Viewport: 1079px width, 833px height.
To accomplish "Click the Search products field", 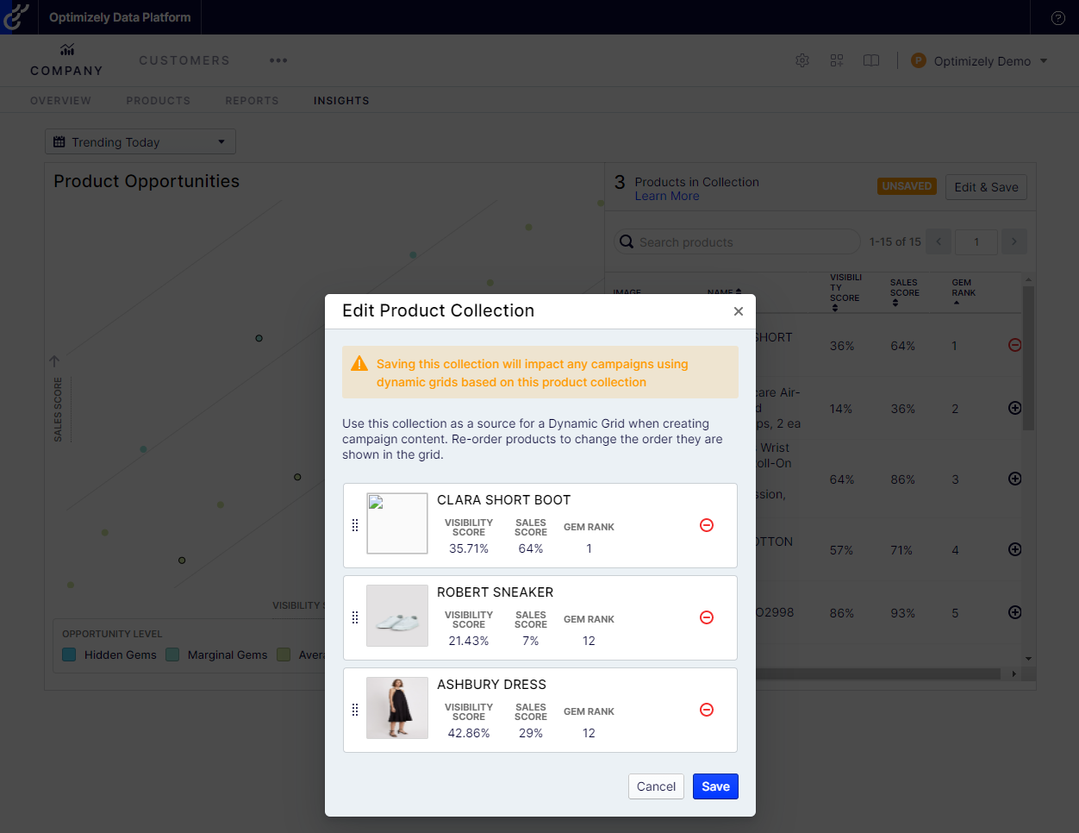I will pyautogui.click(x=737, y=241).
